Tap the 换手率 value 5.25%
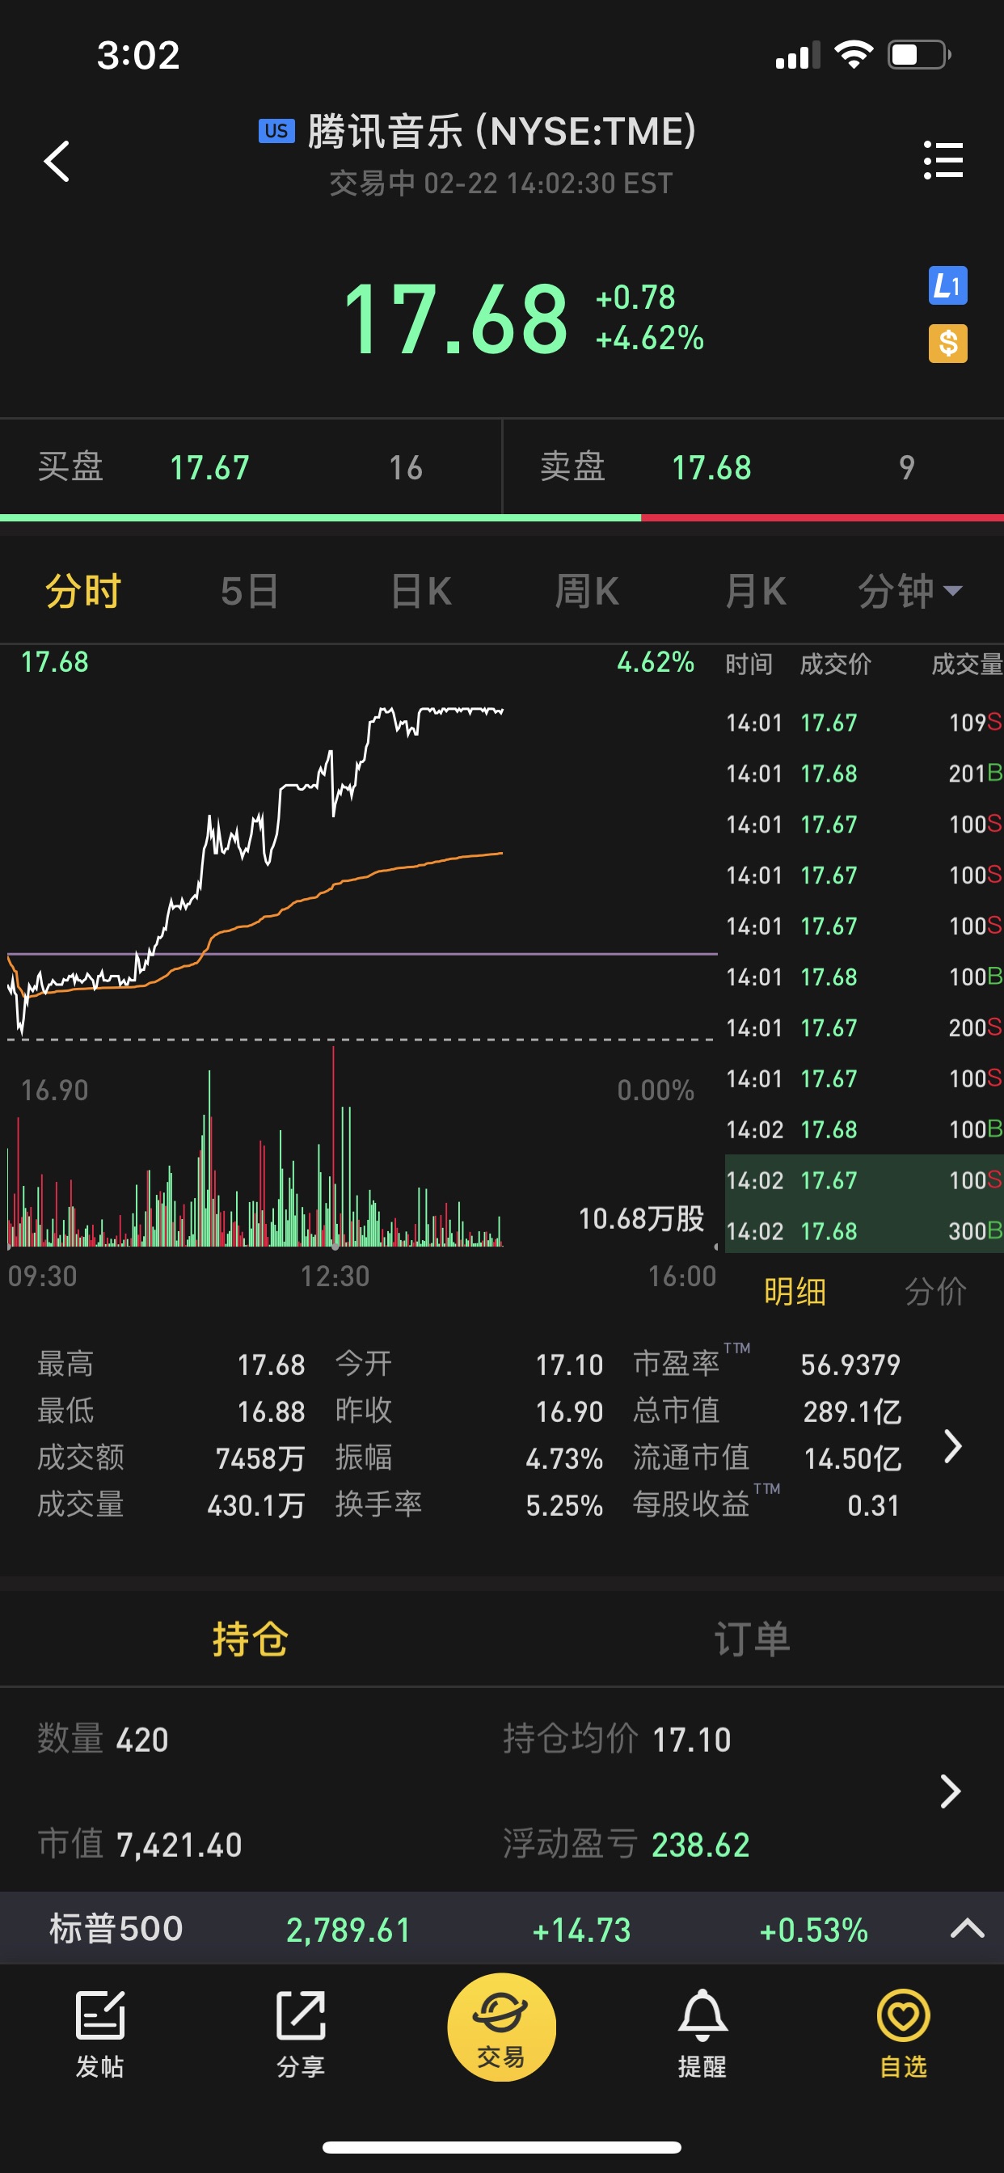This screenshot has height=2173, width=1004. tap(564, 1505)
